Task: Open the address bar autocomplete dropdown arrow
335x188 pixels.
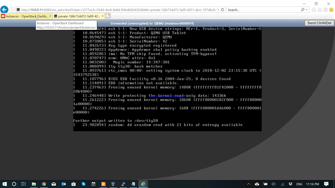Action: click(x=218, y=10)
